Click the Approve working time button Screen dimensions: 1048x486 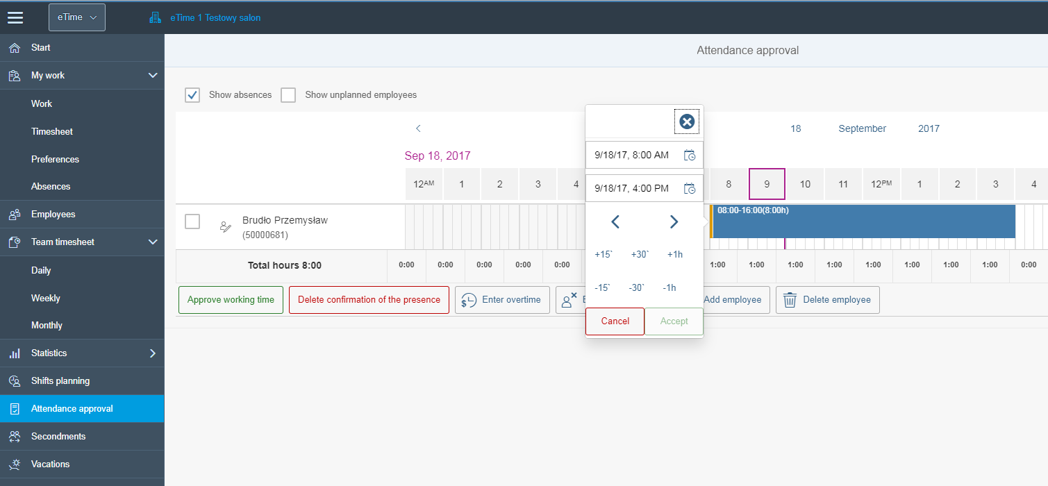[231, 299]
